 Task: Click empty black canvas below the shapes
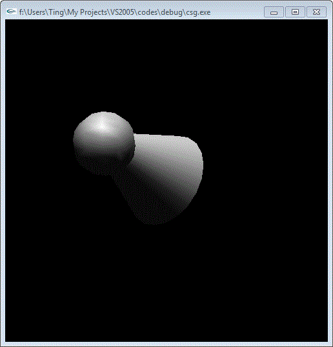tap(166, 283)
